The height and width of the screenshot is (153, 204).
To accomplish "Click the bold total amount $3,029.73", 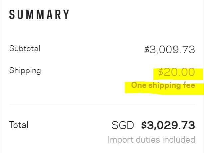I will (168, 125).
